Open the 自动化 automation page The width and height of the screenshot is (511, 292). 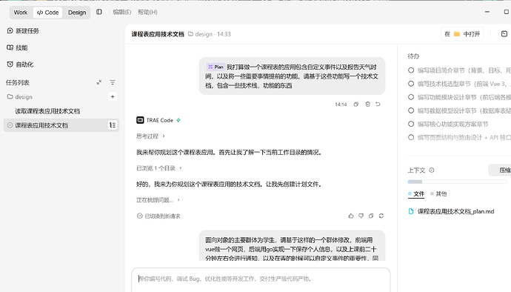tap(20, 64)
